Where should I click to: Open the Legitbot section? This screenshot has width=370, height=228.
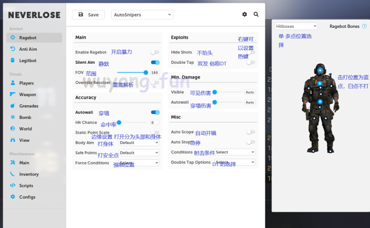click(x=27, y=61)
